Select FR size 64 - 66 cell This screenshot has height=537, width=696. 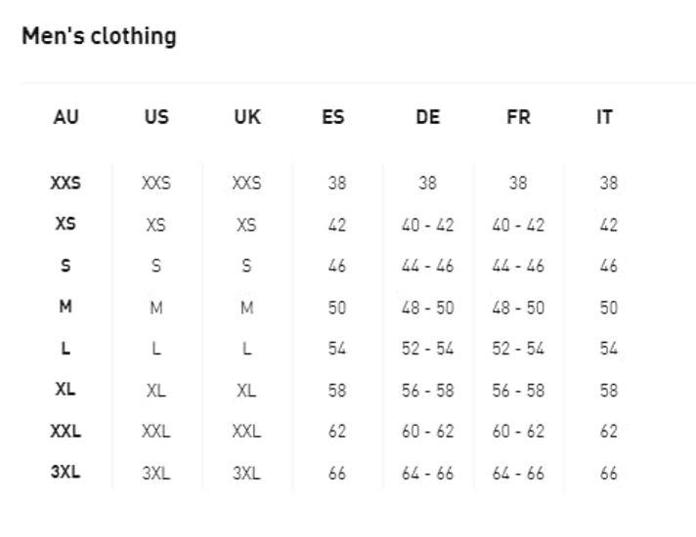(518, 474)
